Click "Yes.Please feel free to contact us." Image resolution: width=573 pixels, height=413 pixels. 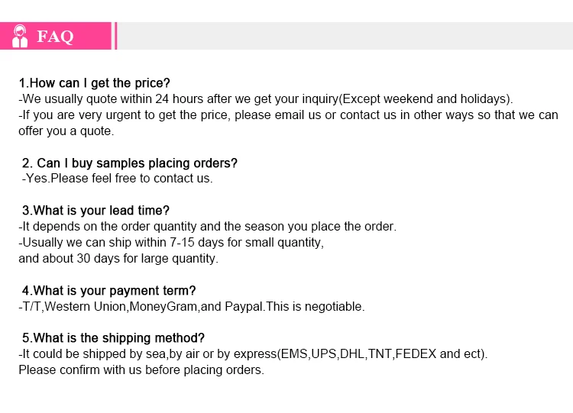(x=117, y=179)
